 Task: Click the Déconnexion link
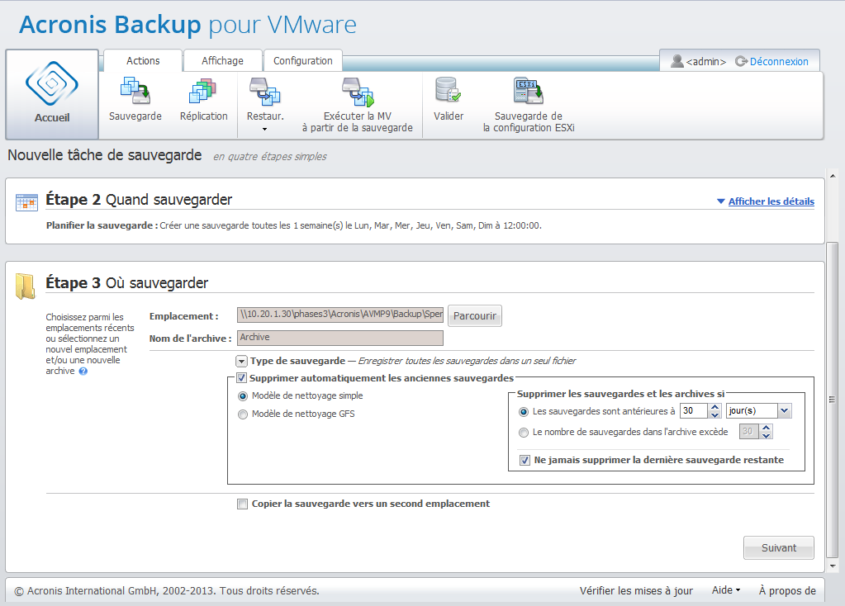pyautogui.click(x=779, y=61)
